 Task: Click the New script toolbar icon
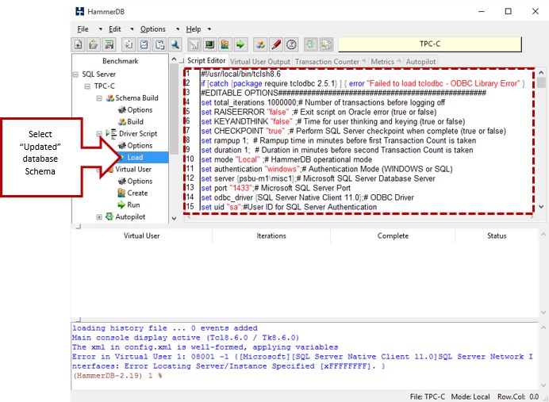click(x=79, y=44)
